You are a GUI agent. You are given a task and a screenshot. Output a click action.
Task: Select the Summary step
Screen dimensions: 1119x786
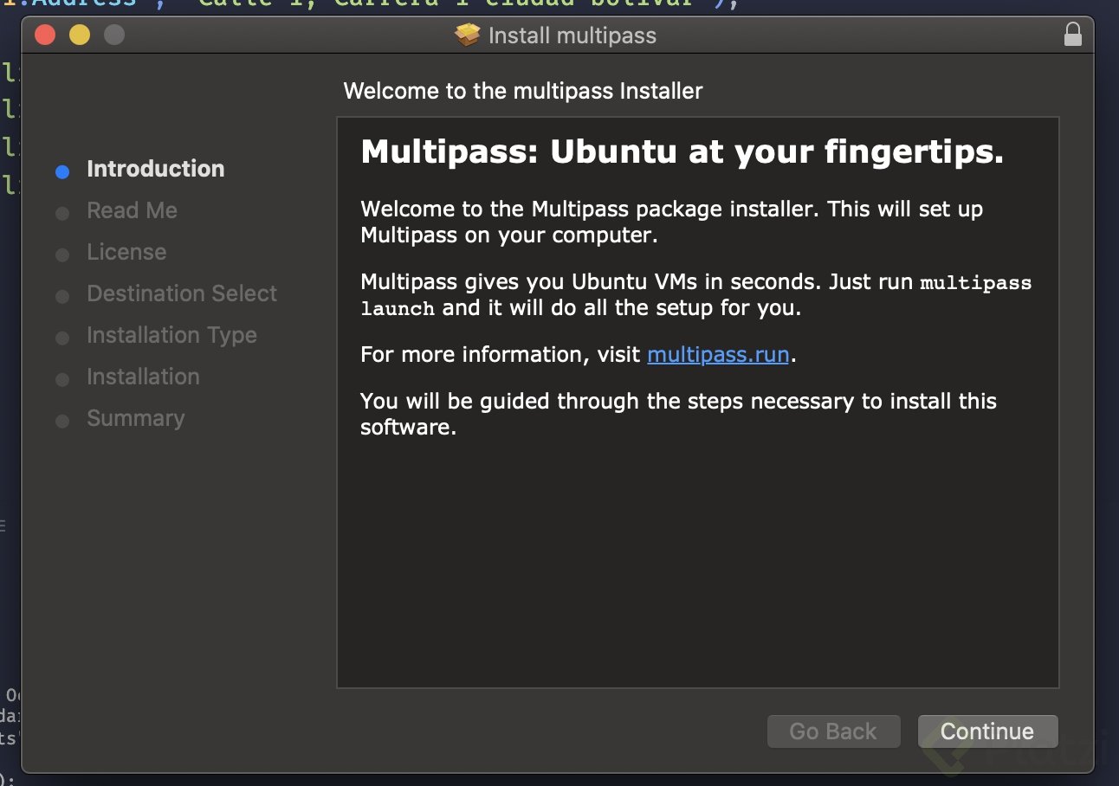(x=136, y=418)
